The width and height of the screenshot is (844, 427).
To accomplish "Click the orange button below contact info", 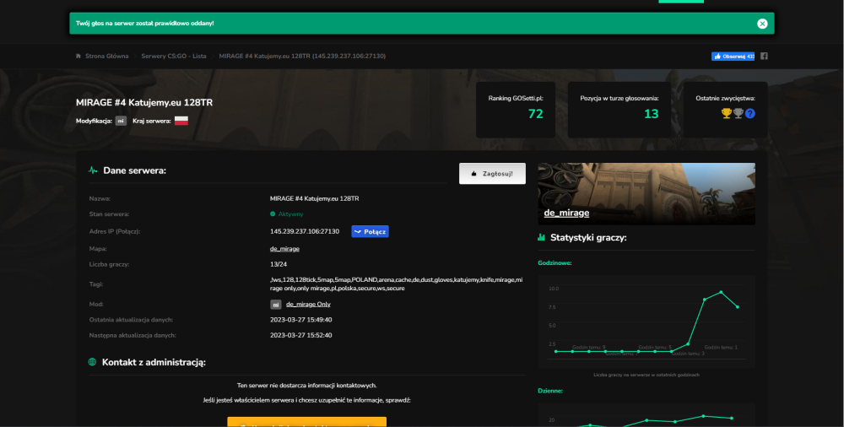I will click(307, 422).
